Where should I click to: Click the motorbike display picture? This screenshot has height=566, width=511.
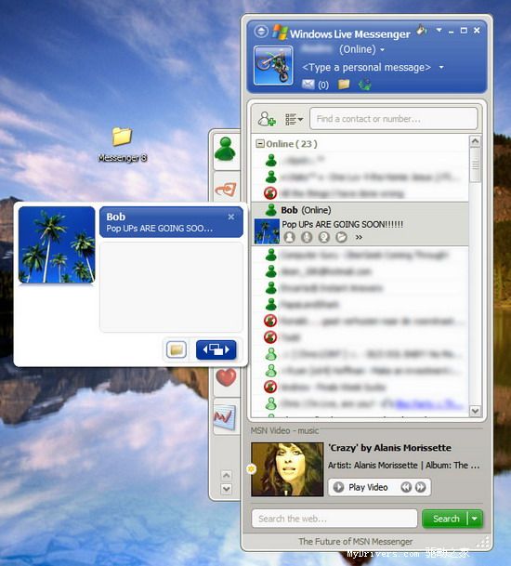pos(273,65)
